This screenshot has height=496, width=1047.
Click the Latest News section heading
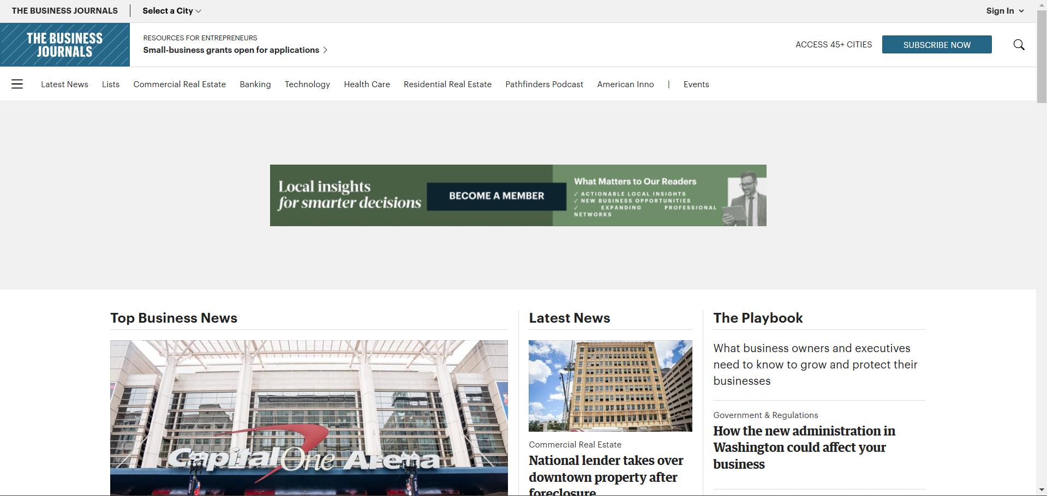click(x=570, y=318)
